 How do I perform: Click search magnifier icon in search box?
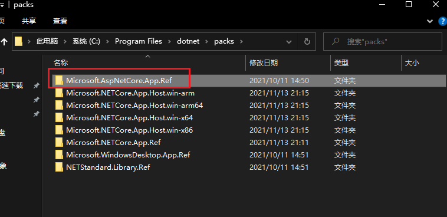(x=336, y=41)
